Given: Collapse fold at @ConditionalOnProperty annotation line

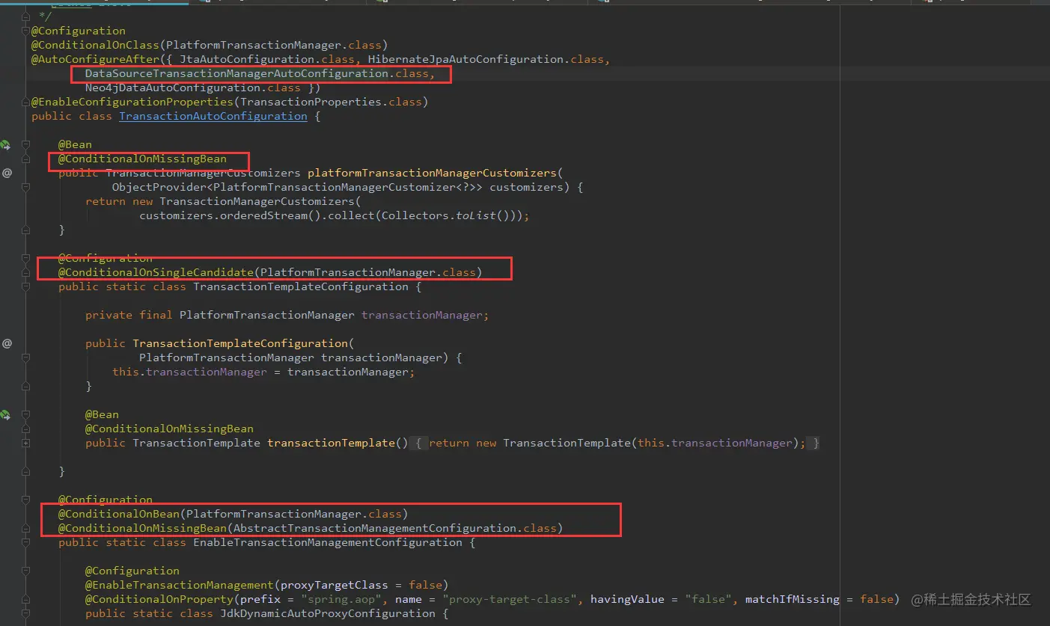Looking at the screenshot, I should [x=26, y=599].
